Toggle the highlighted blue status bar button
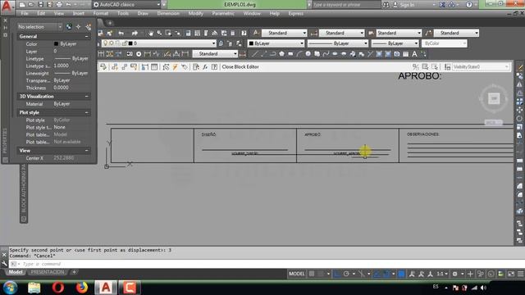This screenshot has width=525, height=295. click(x=401, y=274)
